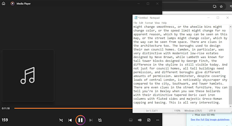Go to Media Player home
The width and height of the screenshot is (232, 126).
point(3,3)
